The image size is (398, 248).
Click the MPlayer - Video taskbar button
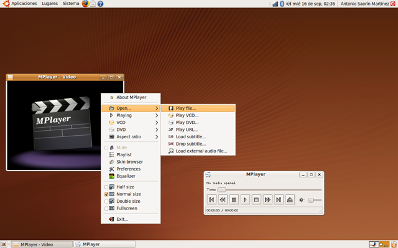[41, 244]
